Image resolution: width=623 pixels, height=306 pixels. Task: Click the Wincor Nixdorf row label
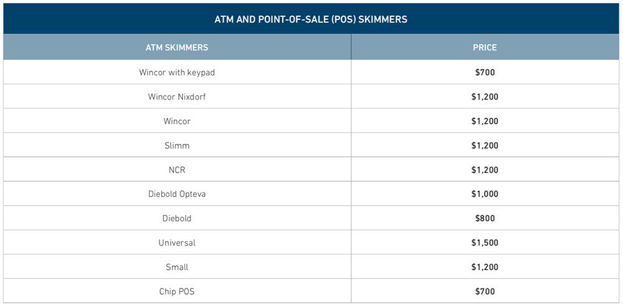tap(177, 97)
